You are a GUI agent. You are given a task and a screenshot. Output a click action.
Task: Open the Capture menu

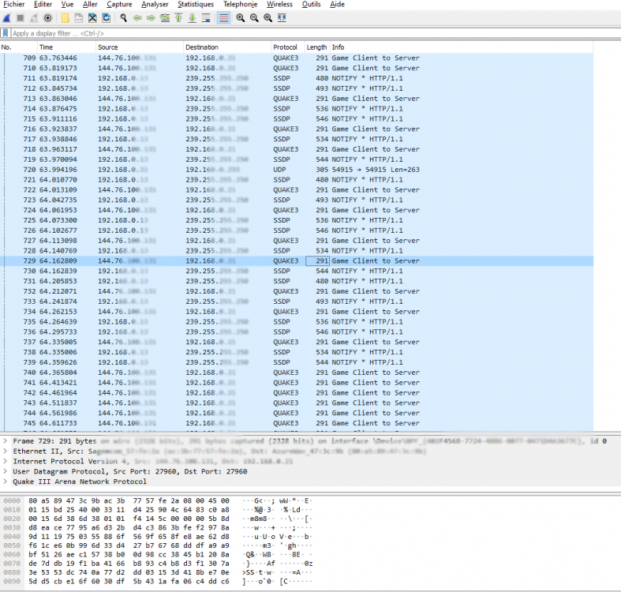[119, 5]
